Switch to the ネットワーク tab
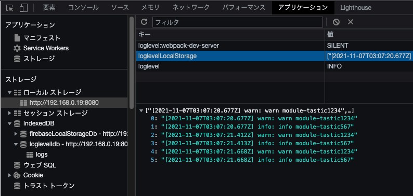Screen dimensions: 413x196 pyautogui.click(x=191, y=8)
